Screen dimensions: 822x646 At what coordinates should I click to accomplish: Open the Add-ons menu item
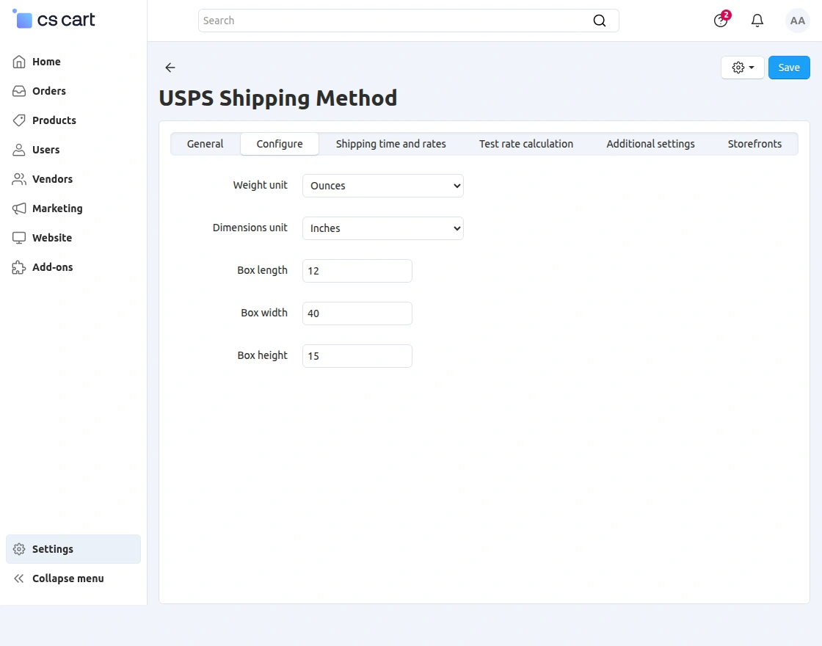click(x=73, y=267)
